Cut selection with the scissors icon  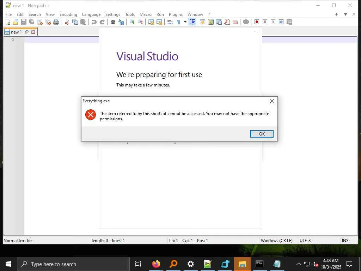click(x=67, y=22)
